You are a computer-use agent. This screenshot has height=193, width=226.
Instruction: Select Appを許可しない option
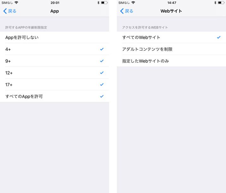pyautogui.click(x=54, y=37)
